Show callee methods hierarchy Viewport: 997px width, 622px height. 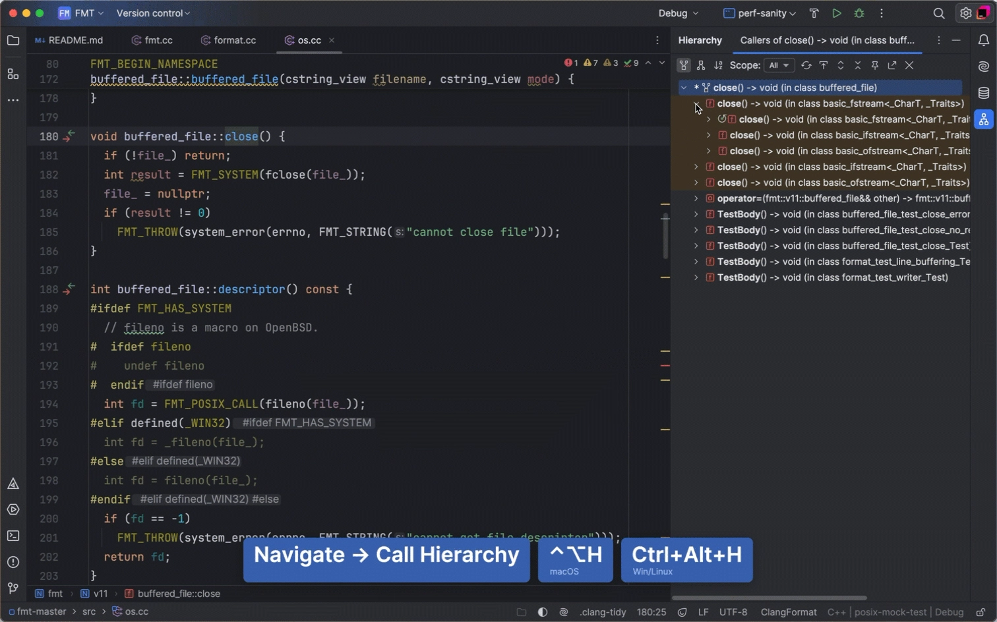tap(701, 65)
